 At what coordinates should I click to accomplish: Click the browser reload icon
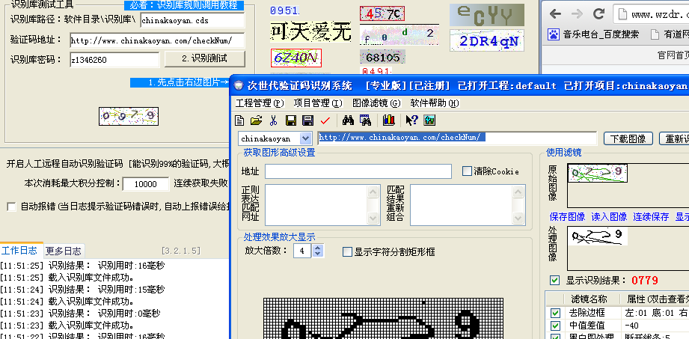tap(598, 14)
